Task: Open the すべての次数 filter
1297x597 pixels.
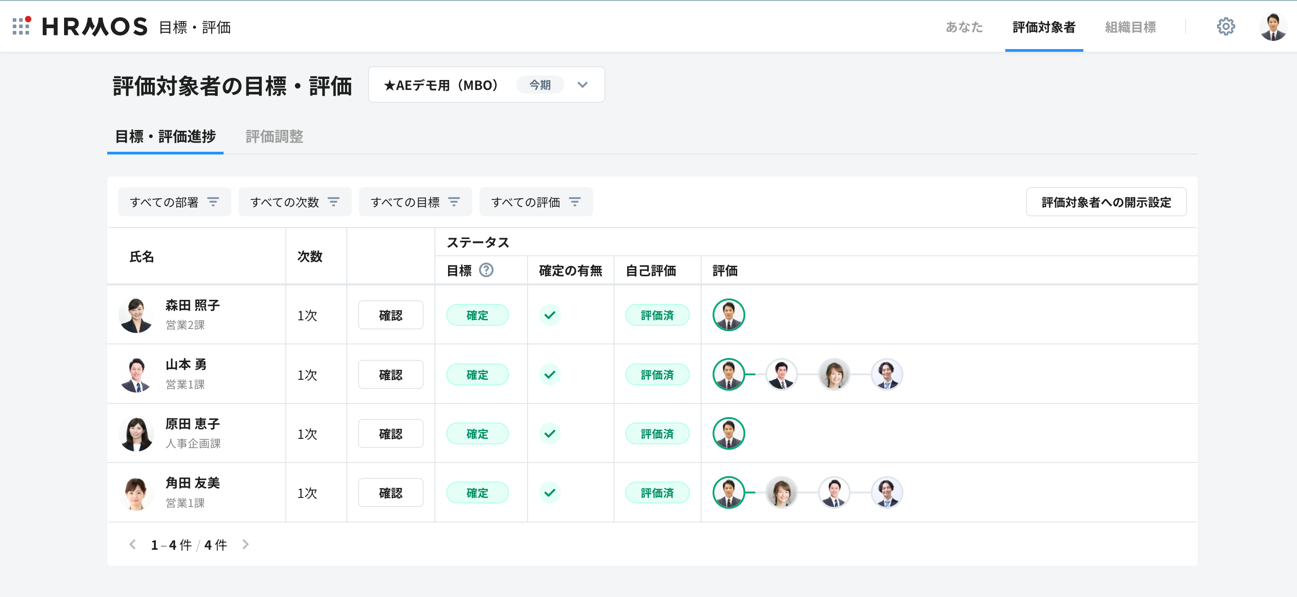Action: [x=294, y=202]
